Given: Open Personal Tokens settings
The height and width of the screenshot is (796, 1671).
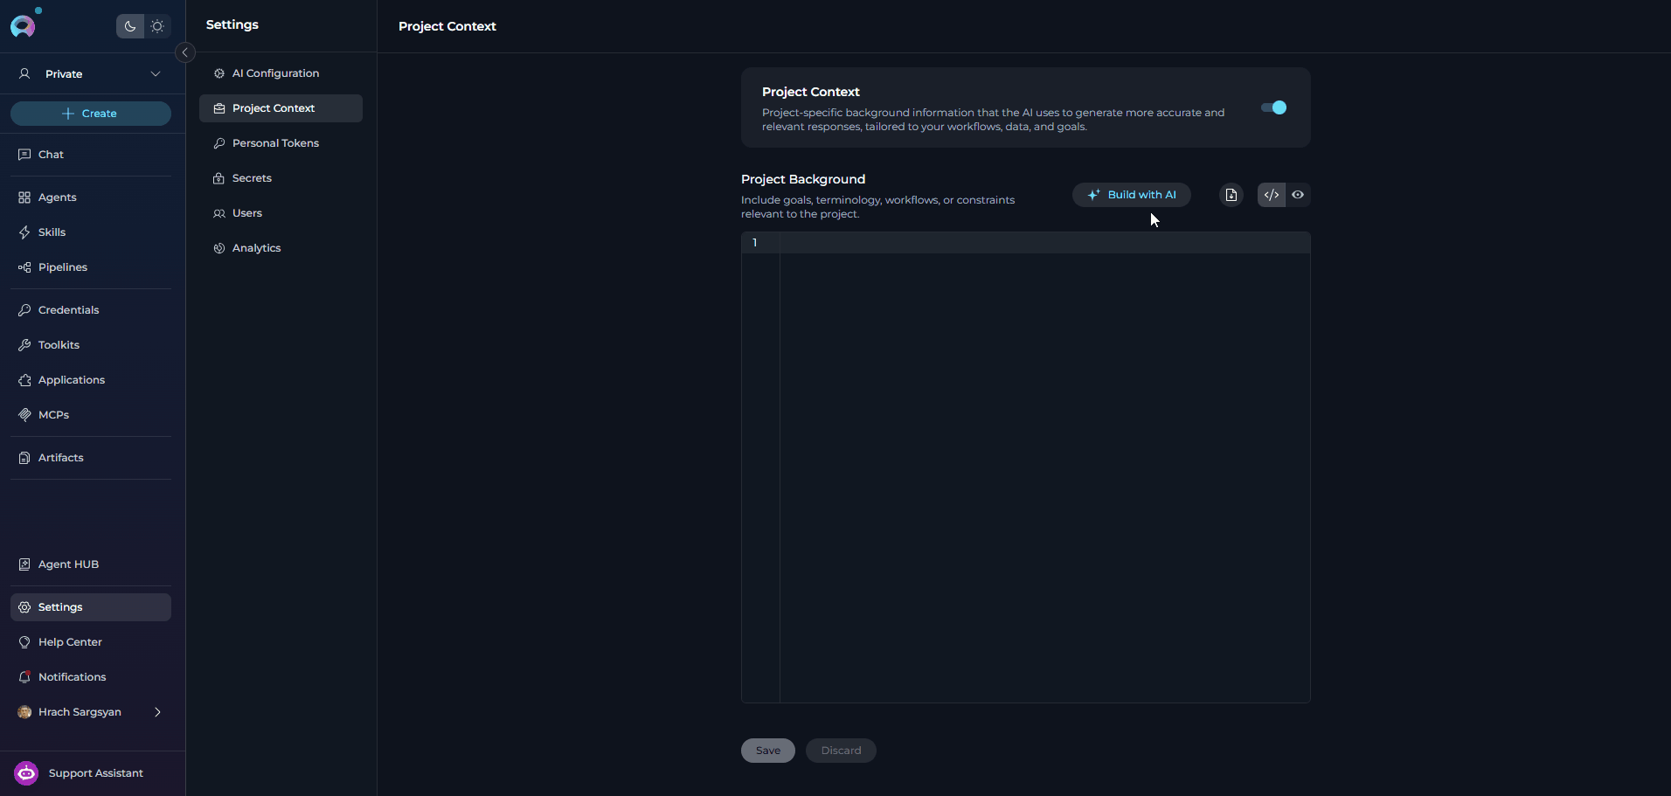Looking at the screenshot, I should point(281,143).
